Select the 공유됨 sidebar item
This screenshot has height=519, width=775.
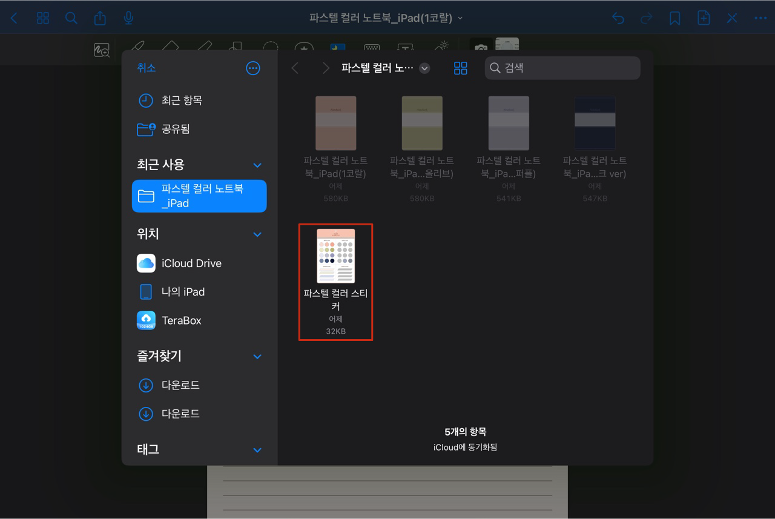pos(177,129)
